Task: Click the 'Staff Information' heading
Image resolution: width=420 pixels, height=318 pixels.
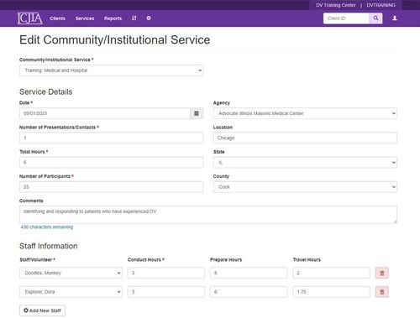Action: (x=49, y=246)
